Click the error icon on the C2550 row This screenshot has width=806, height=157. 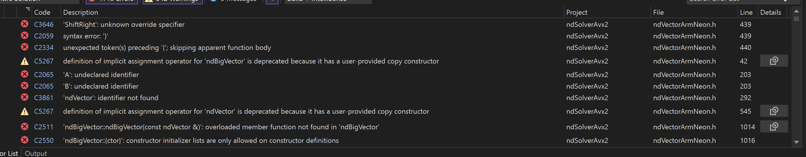24,140
